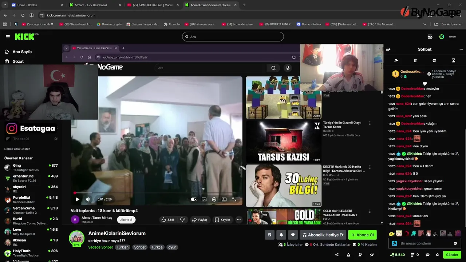Click the Gönder send button
466x262 pixels.
click(452, 255)
